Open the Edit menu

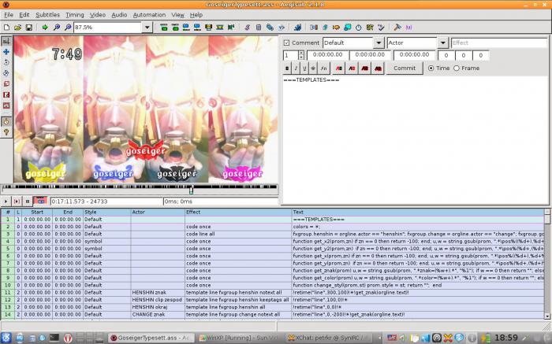24,15
